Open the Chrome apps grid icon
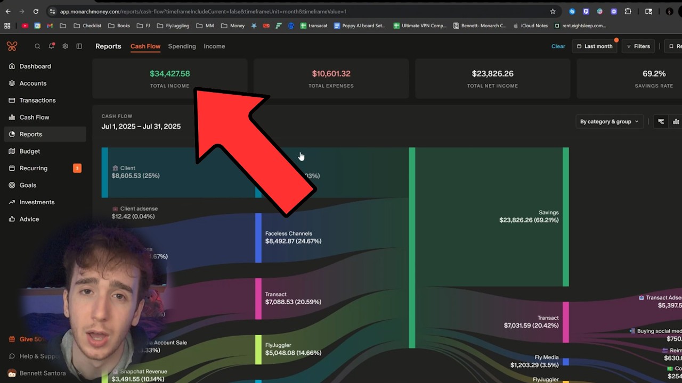This screenshot has height=383, width=682. (7, 26)
